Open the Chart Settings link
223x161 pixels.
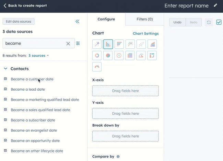[145, 34]
